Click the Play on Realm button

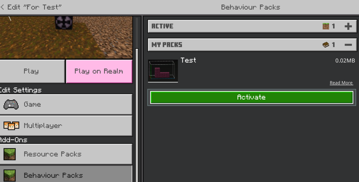pos(99,71)
